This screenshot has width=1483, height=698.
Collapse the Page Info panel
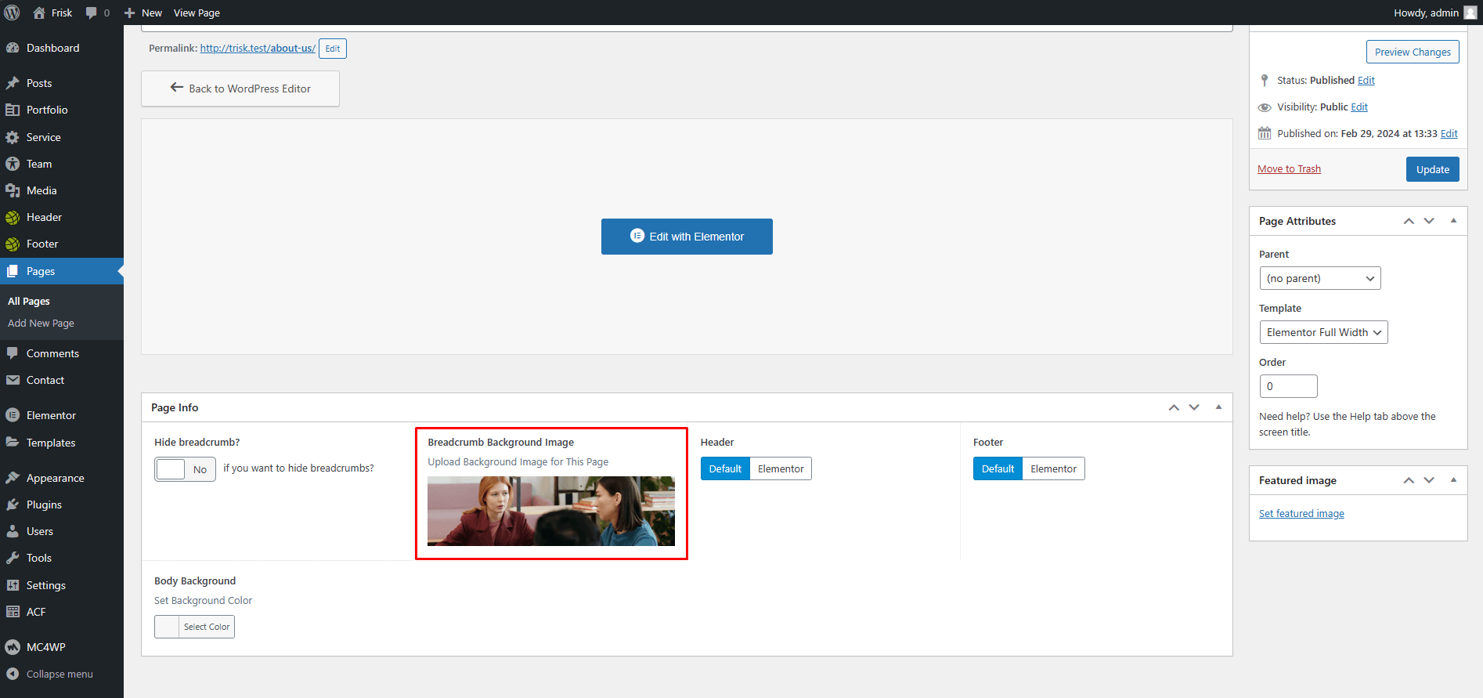tap(1218, 407)
